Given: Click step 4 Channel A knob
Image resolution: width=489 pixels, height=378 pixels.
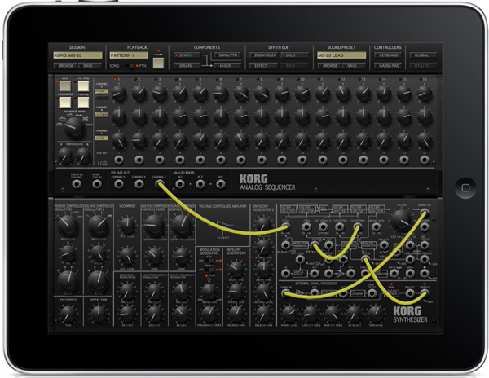Looking at the screenshot, I should pyautogui.click(x=180, y=93).
